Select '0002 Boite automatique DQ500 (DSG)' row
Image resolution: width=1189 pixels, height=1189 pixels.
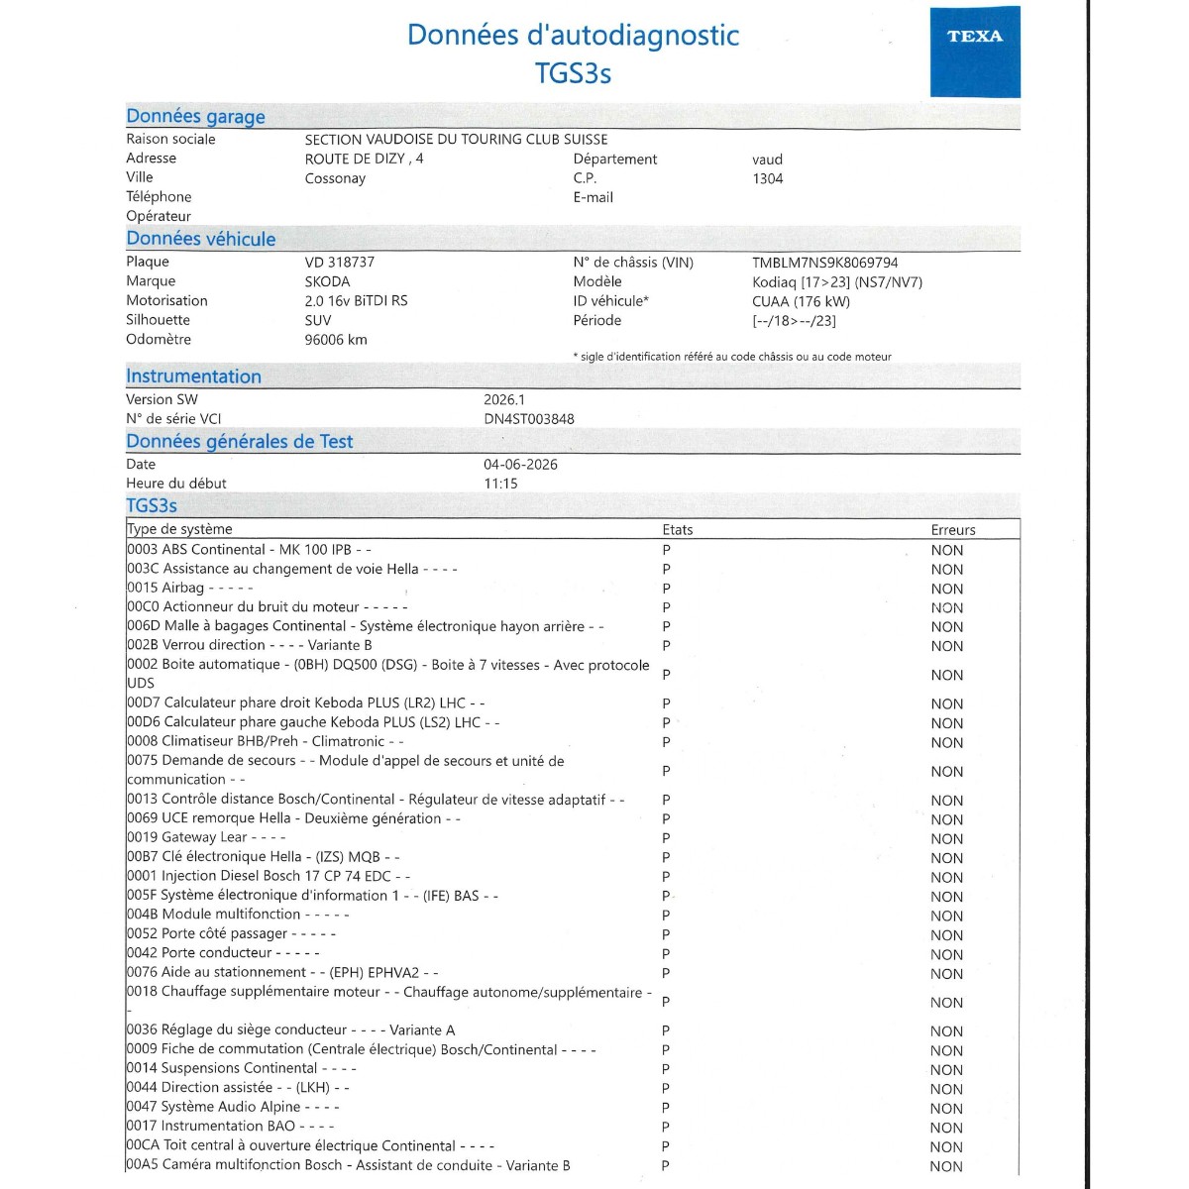pos(573,674)
